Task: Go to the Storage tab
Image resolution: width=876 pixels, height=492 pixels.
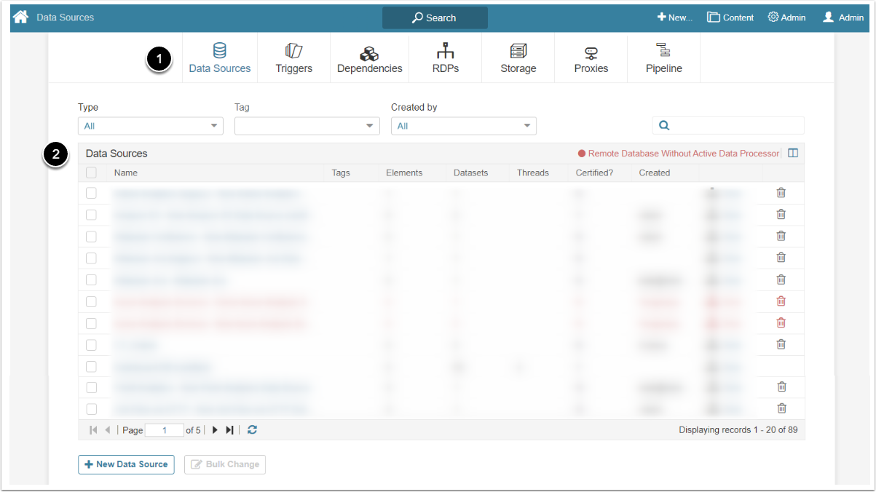Action: [x=518, y=58]
